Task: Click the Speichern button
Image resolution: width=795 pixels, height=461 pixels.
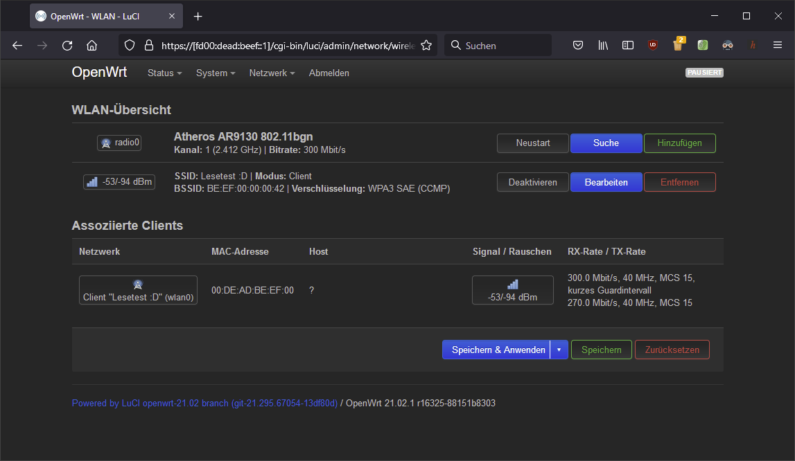Action: click(602, 350)
